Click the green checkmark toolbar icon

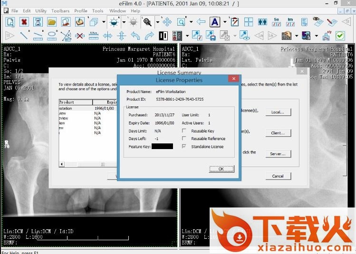(x=340, y=36)
